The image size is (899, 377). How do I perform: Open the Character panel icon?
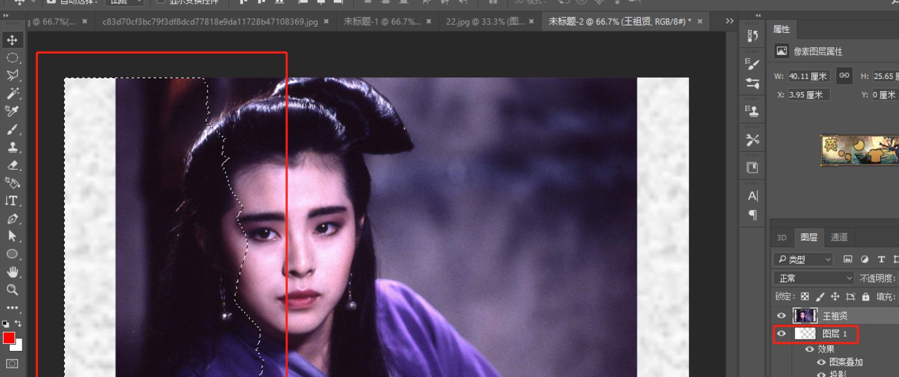point(752,196)
